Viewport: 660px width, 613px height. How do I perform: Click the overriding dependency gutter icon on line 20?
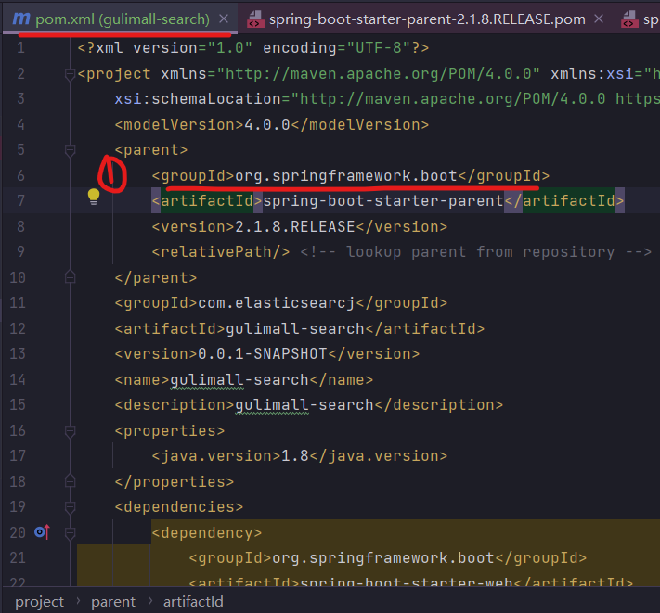(x=43, y=532)
